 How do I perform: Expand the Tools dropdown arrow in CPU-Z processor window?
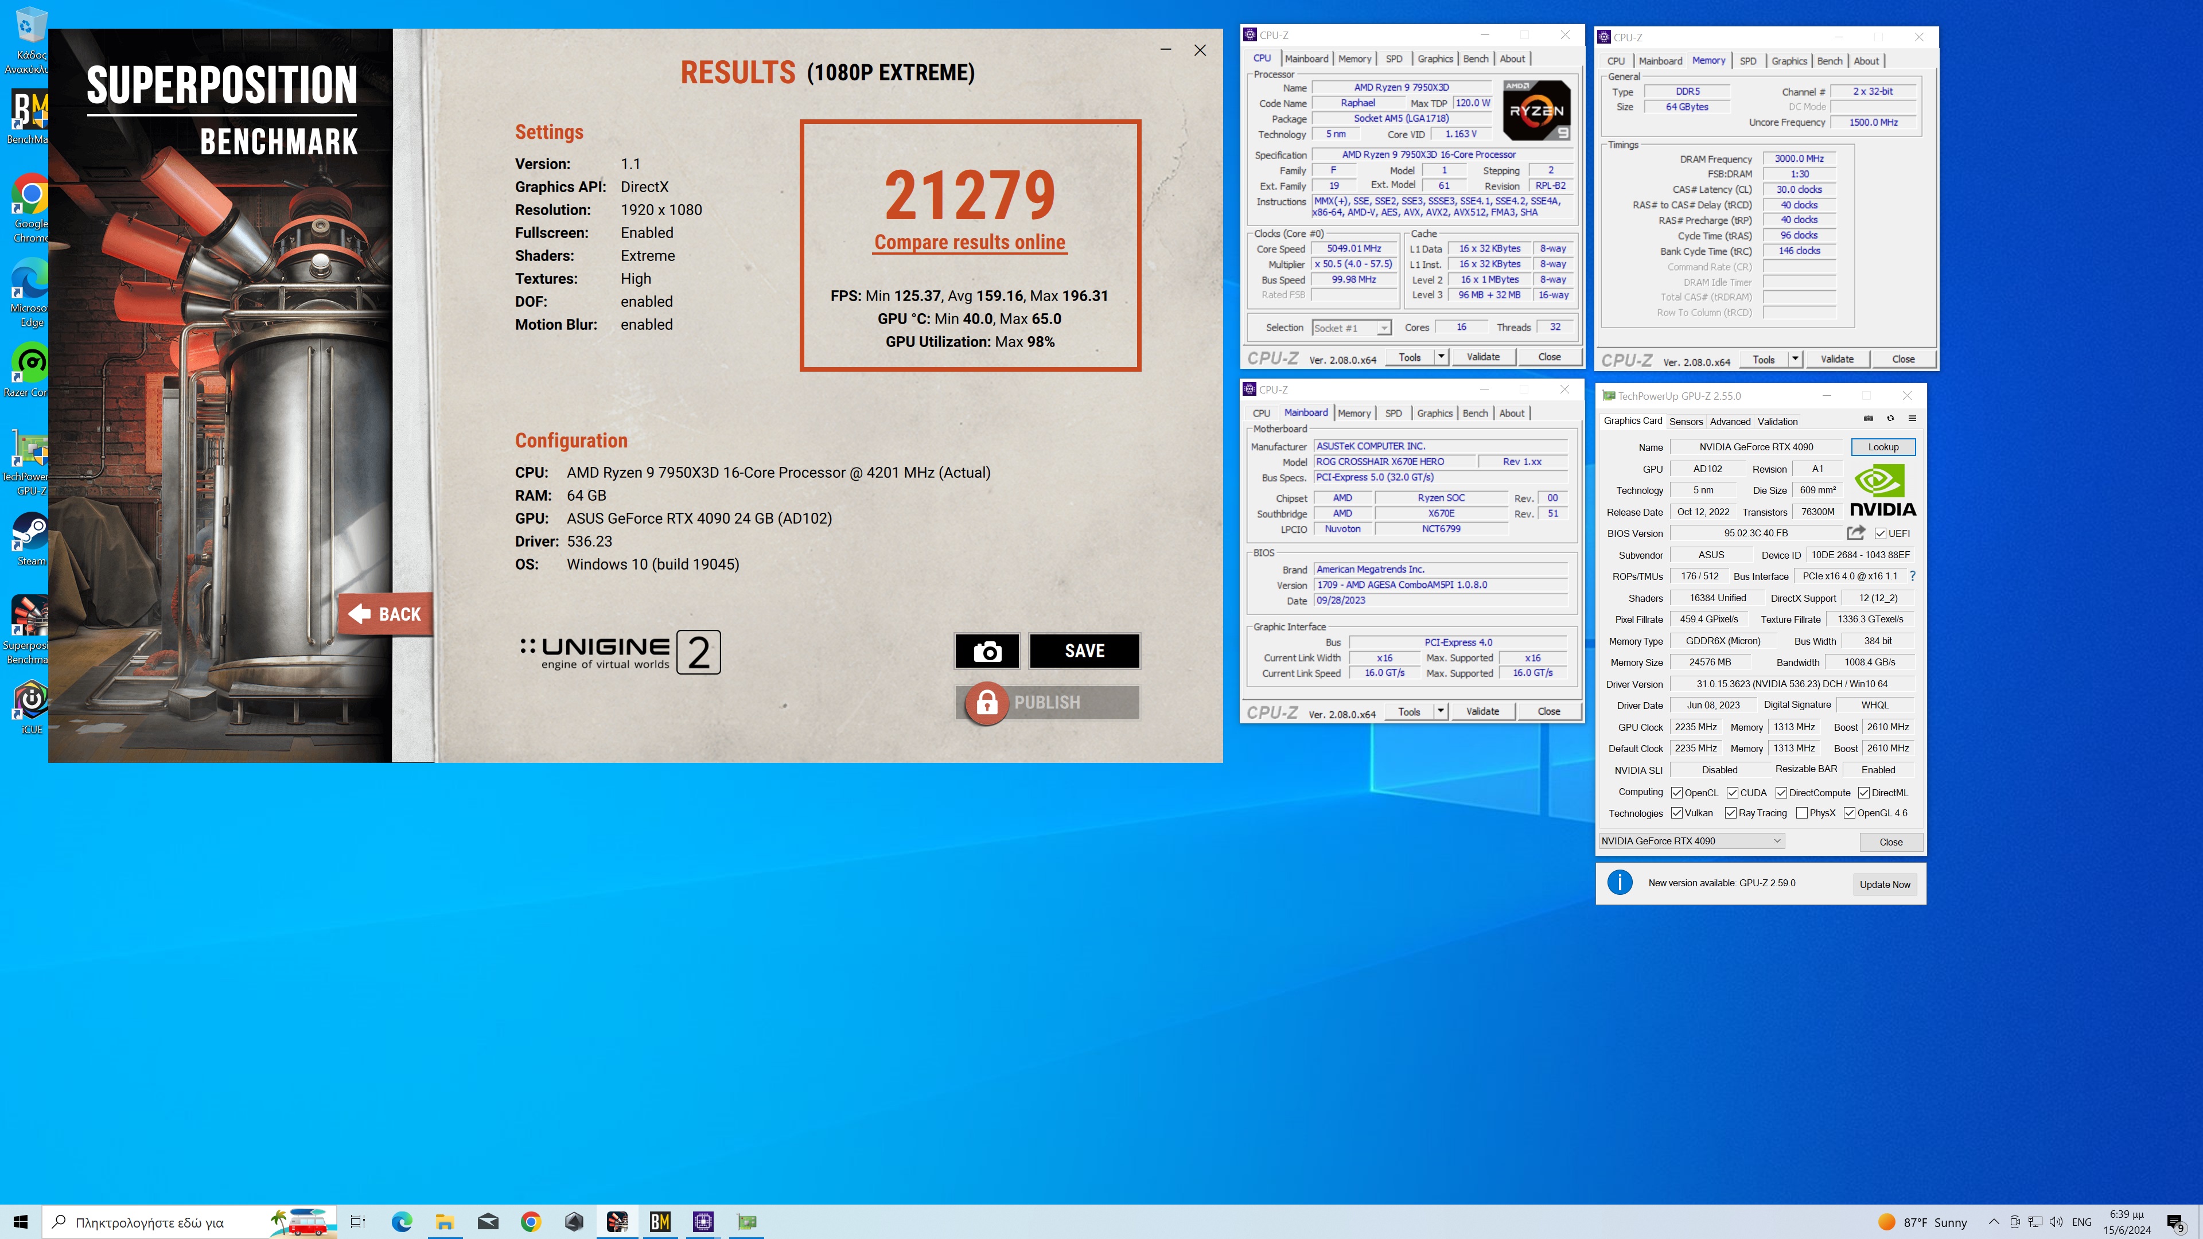pyautogui.click(x=1442, y=357)
